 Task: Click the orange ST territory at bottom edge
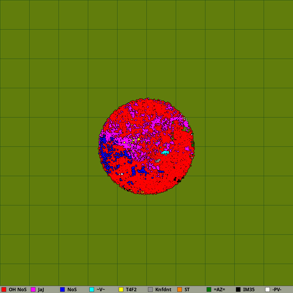click(x=142, y=192)
